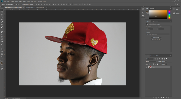Viewport: 181px width, 99px height.
Task: Select the Hand tool
Action: pyautogui.click(x=2, y=54)
